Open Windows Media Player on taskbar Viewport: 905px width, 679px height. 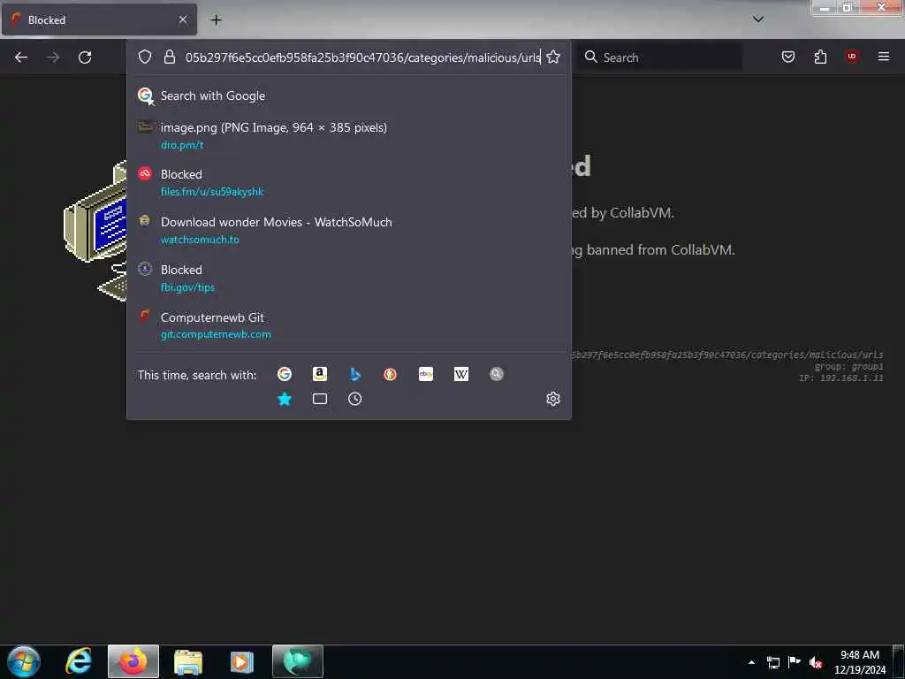coord(242,661)
